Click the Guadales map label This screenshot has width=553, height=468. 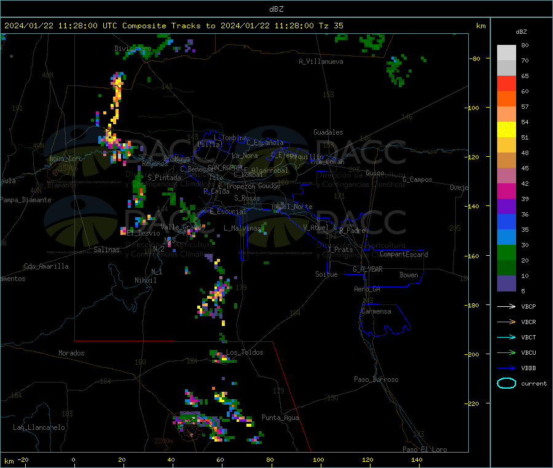click(328, 132)
